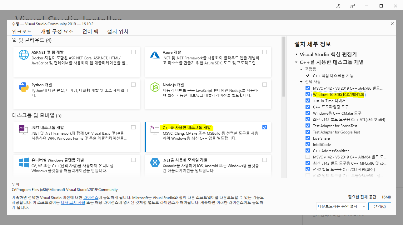Check the ASP.NET 및 웹 개발 workload box

(133, 52)
